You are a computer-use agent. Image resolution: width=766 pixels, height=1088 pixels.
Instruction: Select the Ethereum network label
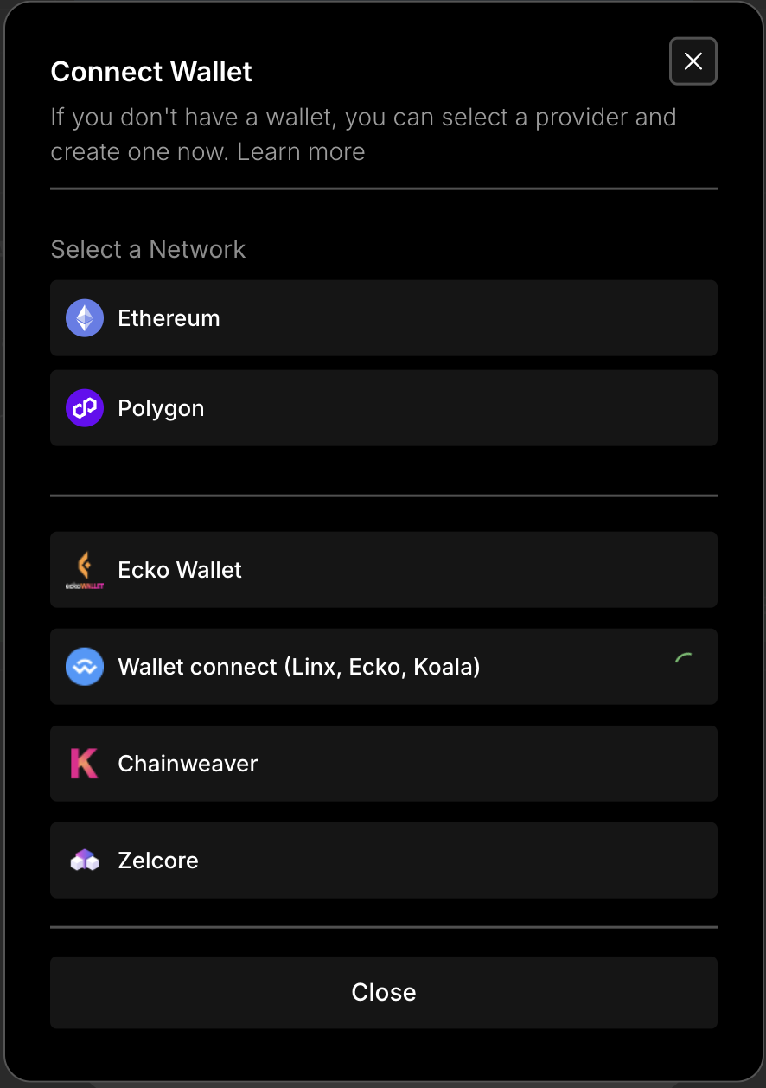(169, 318)
